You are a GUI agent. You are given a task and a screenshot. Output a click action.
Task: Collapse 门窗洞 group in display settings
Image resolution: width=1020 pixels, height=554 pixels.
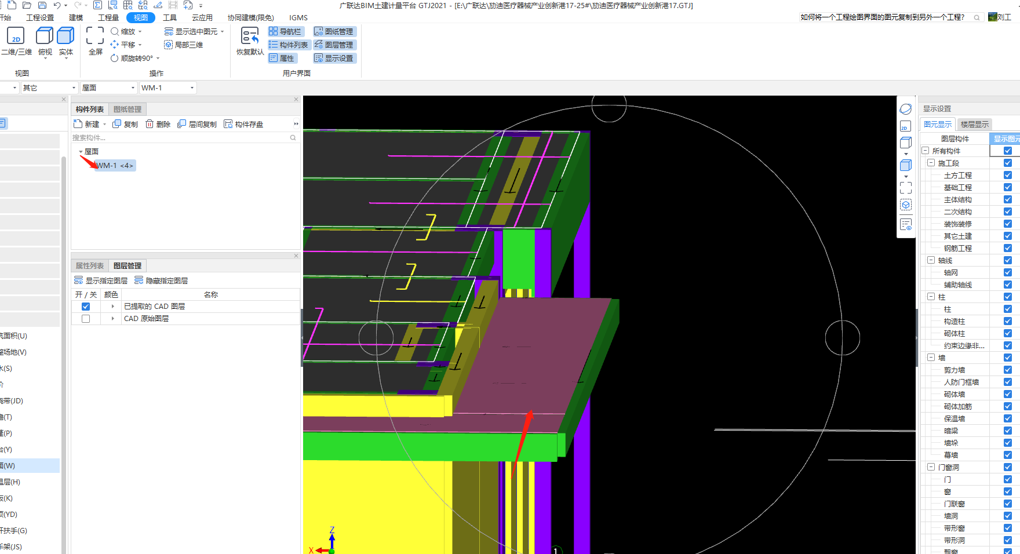coord(931,467)
